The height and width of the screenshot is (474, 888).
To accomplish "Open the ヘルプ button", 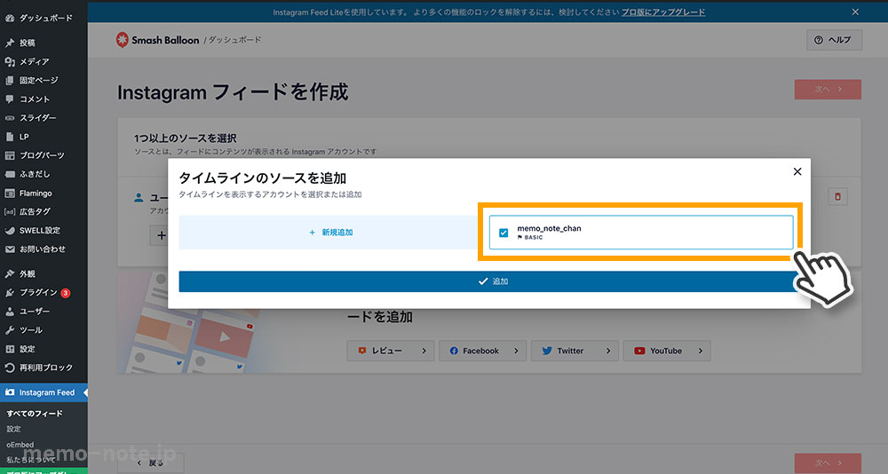I will coord(834,40).
